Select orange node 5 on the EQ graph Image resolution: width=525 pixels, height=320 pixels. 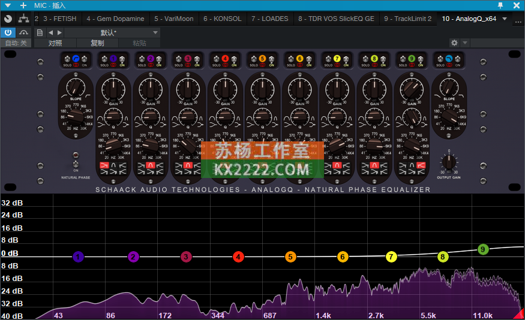(290, 257)
